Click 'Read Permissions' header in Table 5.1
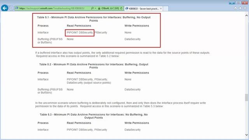The image size is (249, 140). [79, 26]
